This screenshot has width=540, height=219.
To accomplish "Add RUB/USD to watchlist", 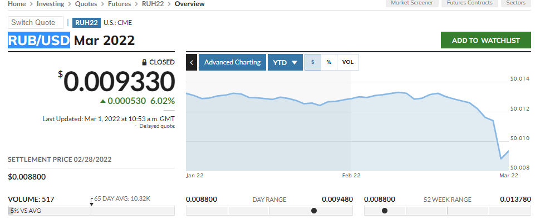I will (x=485, y=40).
